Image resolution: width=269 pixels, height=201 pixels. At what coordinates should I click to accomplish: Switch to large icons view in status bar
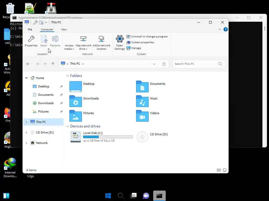click(x=225, y=170)
